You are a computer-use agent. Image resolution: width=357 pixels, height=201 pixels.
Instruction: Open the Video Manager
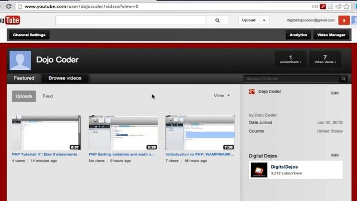tap(331, 35)
